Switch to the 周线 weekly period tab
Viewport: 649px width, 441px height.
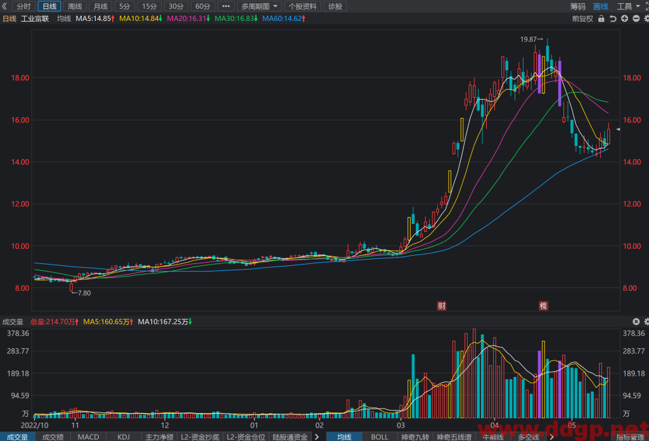point(75,6)
